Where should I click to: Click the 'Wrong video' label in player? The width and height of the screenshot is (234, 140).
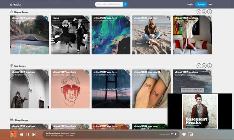pos(164,134)
